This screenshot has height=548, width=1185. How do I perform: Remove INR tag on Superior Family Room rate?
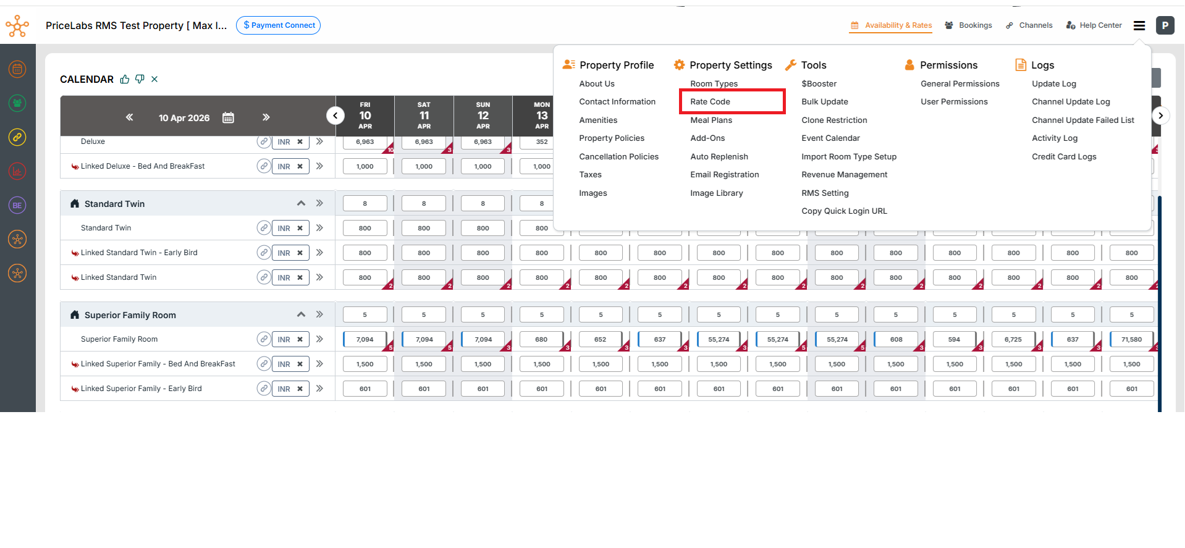[x=300, y=339]
